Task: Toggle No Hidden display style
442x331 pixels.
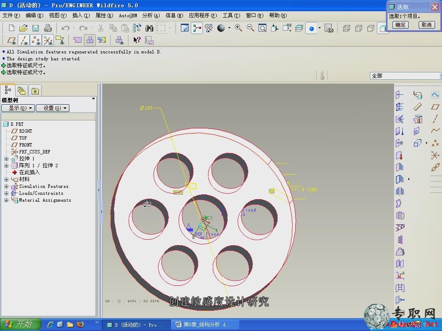Action: (x=371, y=28)
